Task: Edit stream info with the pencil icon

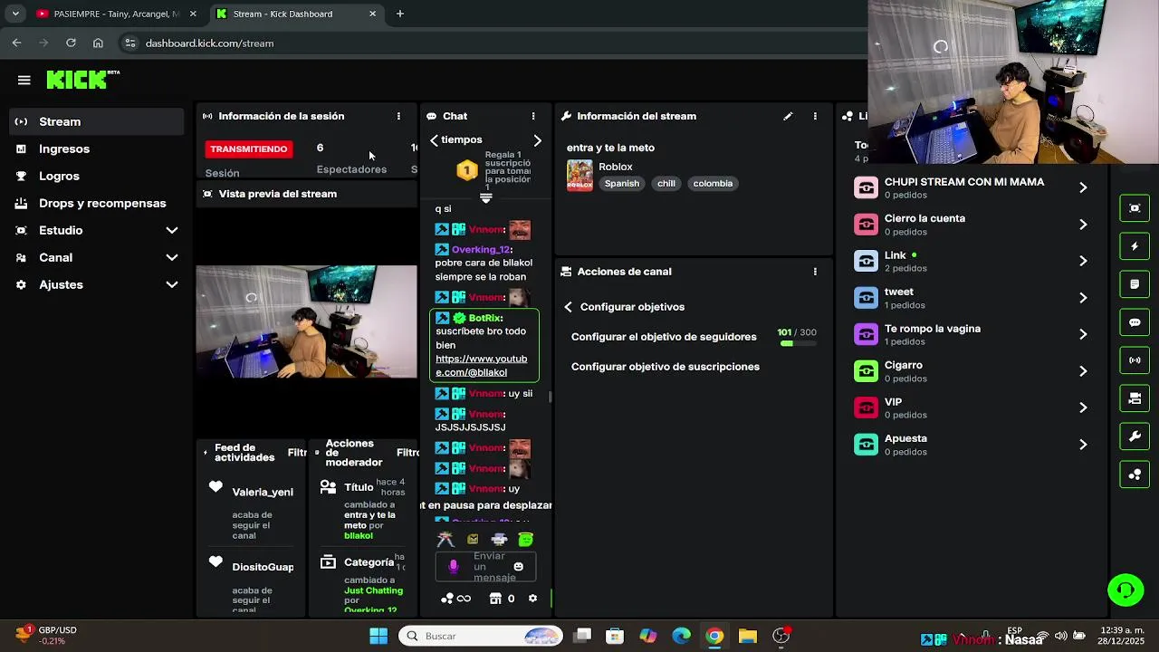Action: pyautogui.click(x=788, y=116)
